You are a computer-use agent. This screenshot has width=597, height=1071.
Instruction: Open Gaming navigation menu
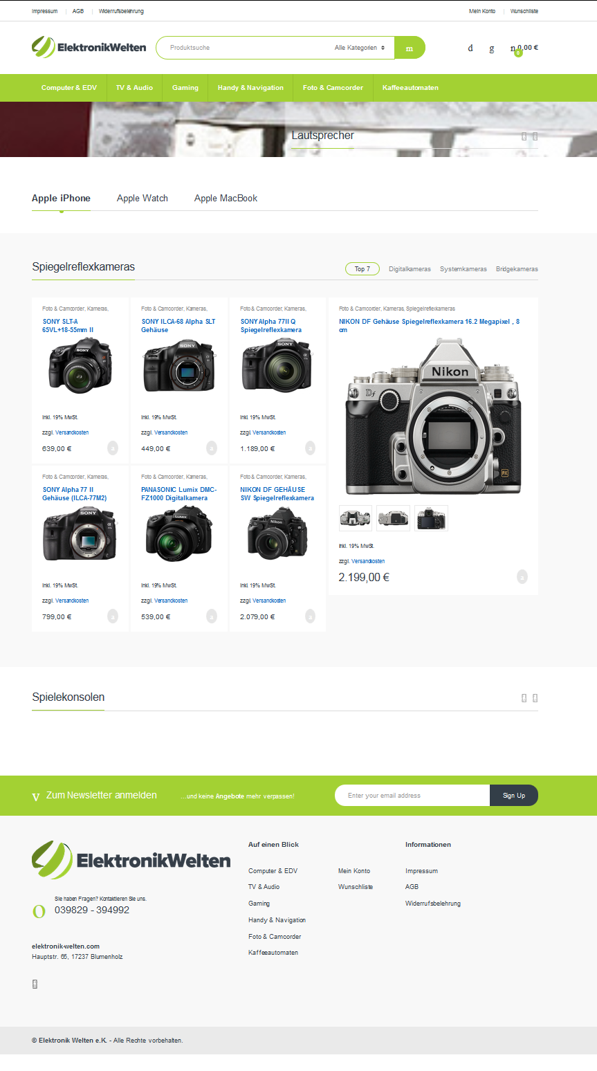185,88
